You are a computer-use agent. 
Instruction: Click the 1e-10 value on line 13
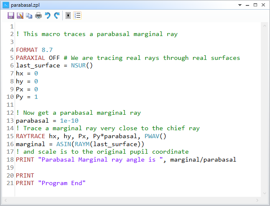69,121
